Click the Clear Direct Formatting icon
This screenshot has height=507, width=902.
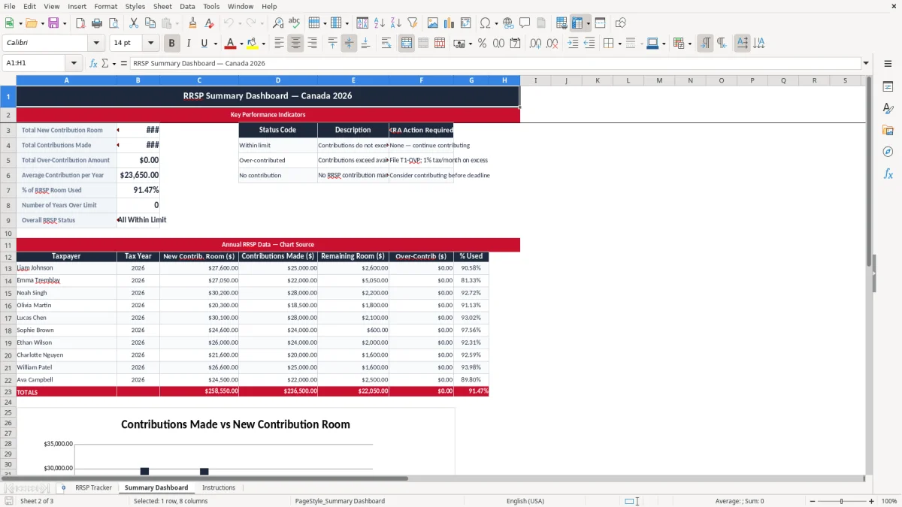point(209,23)
